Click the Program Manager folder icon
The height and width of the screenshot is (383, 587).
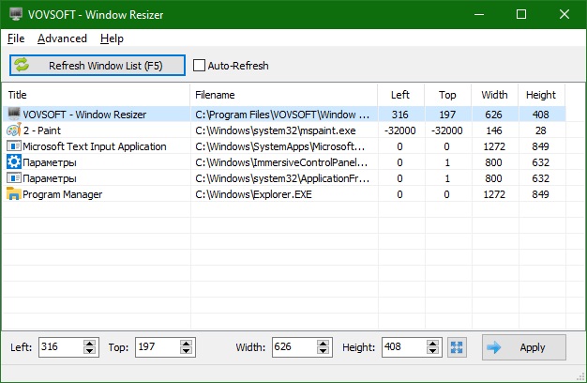(14, 193)
